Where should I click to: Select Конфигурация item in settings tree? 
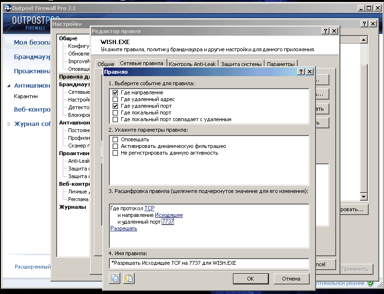pyautogui.click(x=79, y=46)
